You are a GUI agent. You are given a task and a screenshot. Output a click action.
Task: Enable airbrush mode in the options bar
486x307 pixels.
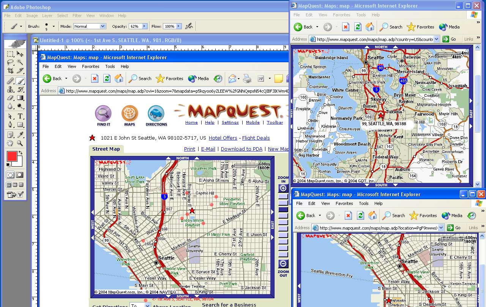pos(189,26)
